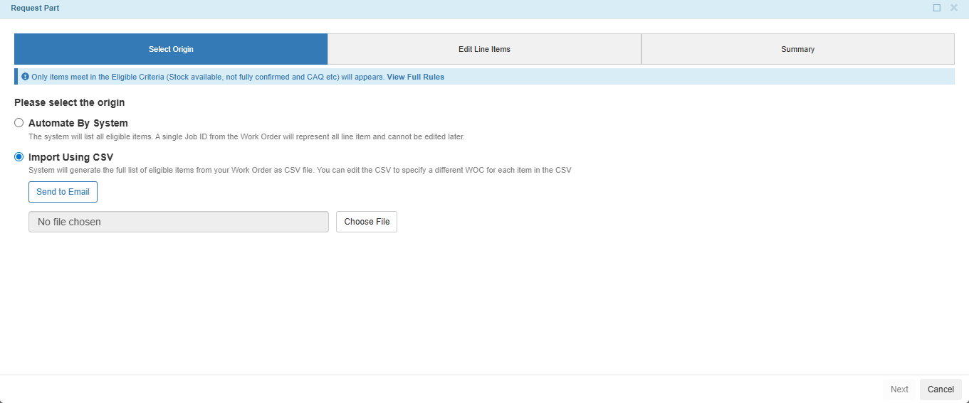Click the Automate By System label text
Screen dimensions: 969x403
coord(78,123)
